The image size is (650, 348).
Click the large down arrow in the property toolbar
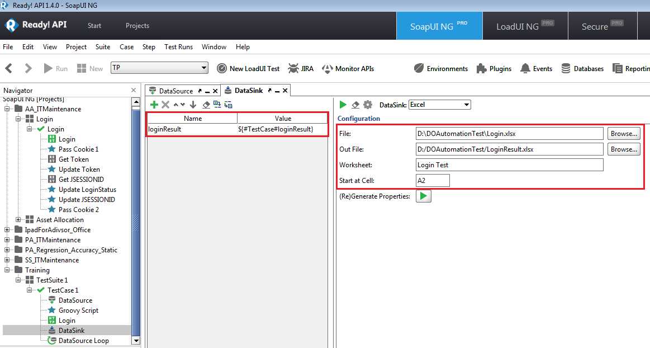193,105
